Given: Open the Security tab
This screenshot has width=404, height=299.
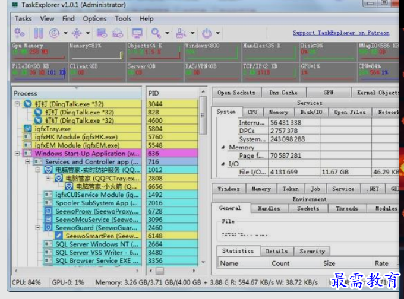Looking at the screenshot, I should coord(313,251).
